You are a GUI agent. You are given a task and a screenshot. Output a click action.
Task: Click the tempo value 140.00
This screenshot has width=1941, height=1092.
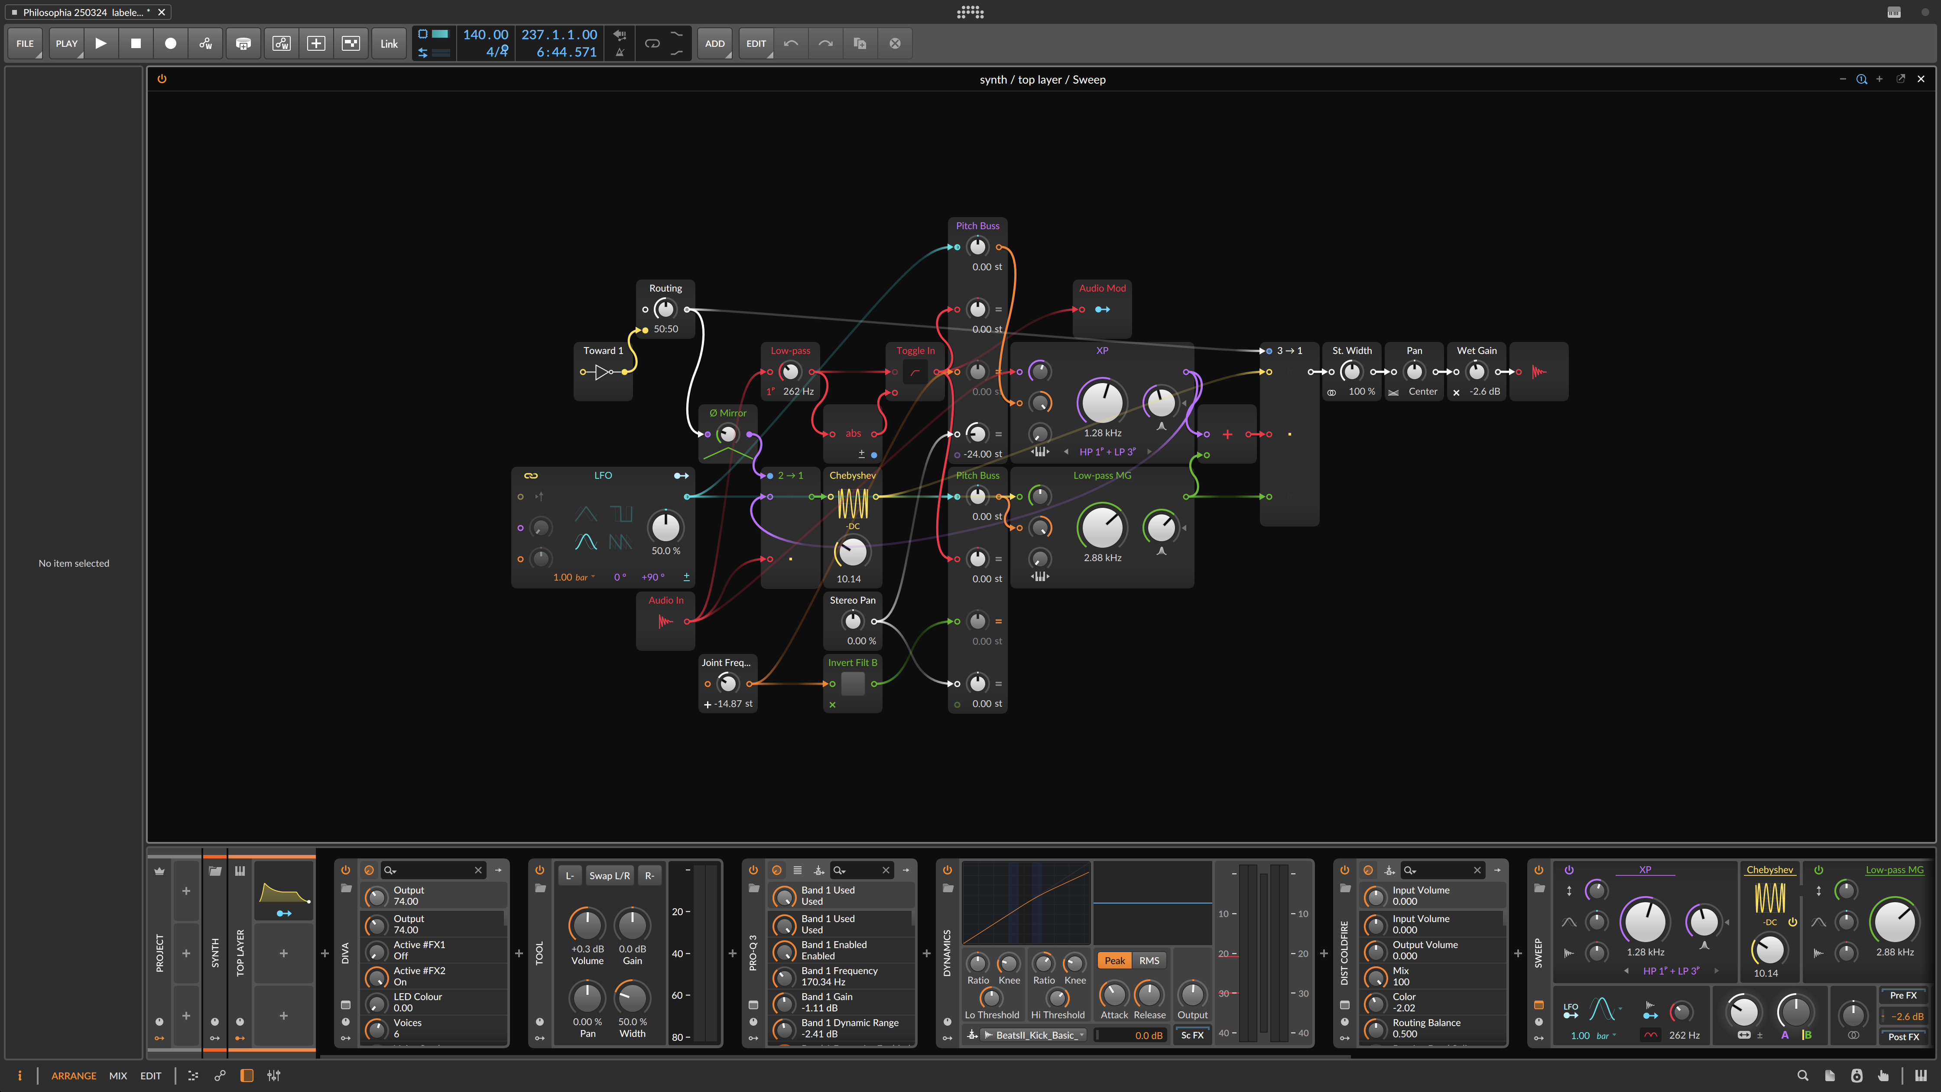485,35
